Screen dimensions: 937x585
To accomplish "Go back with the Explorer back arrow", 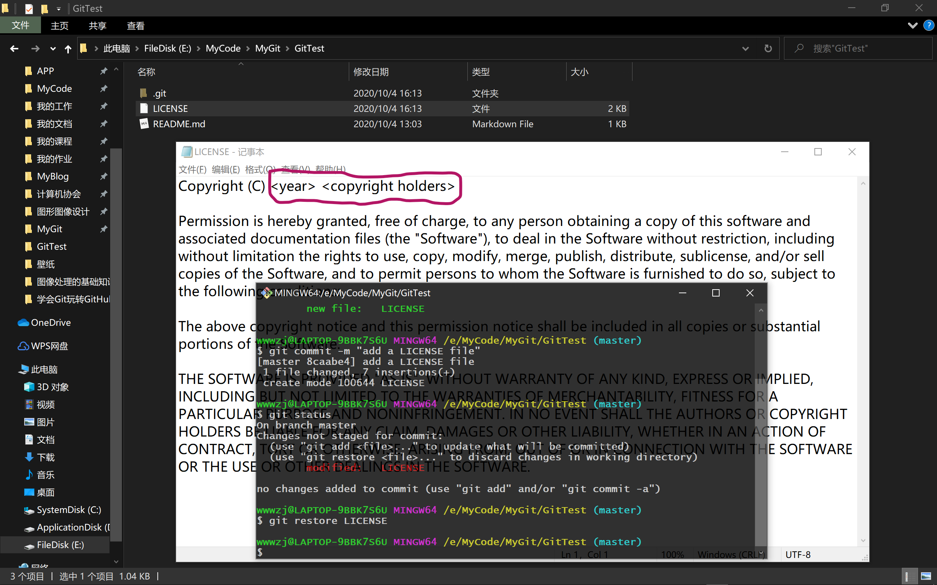I will coord(14,48).
